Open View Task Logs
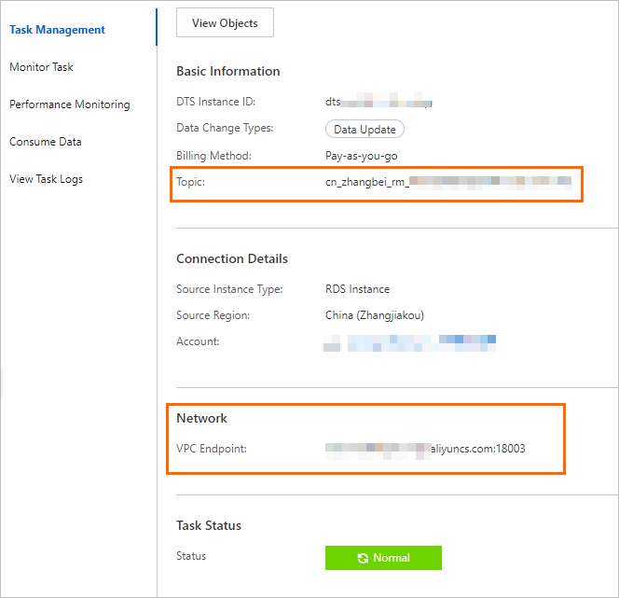This screenshot has height=598, width=619. (x=46, y=179)
